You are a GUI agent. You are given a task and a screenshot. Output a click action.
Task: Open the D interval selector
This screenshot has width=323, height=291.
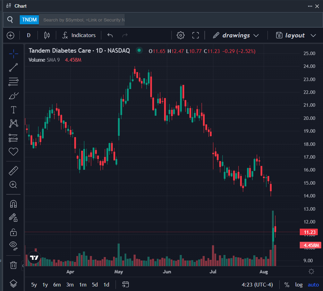coord(29,35)
